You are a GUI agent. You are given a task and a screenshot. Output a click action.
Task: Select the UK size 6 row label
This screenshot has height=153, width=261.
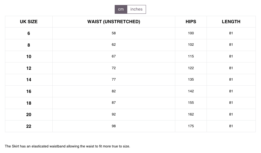click(29, 33)
